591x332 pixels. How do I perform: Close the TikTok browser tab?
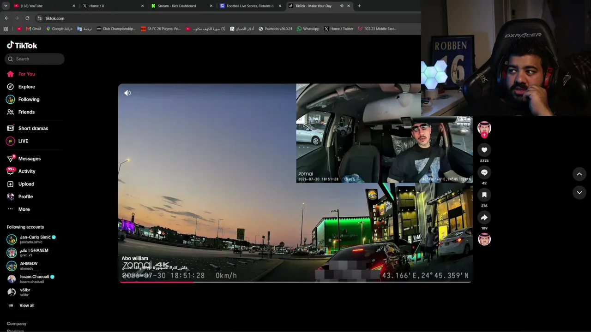(x=349, y=6)
